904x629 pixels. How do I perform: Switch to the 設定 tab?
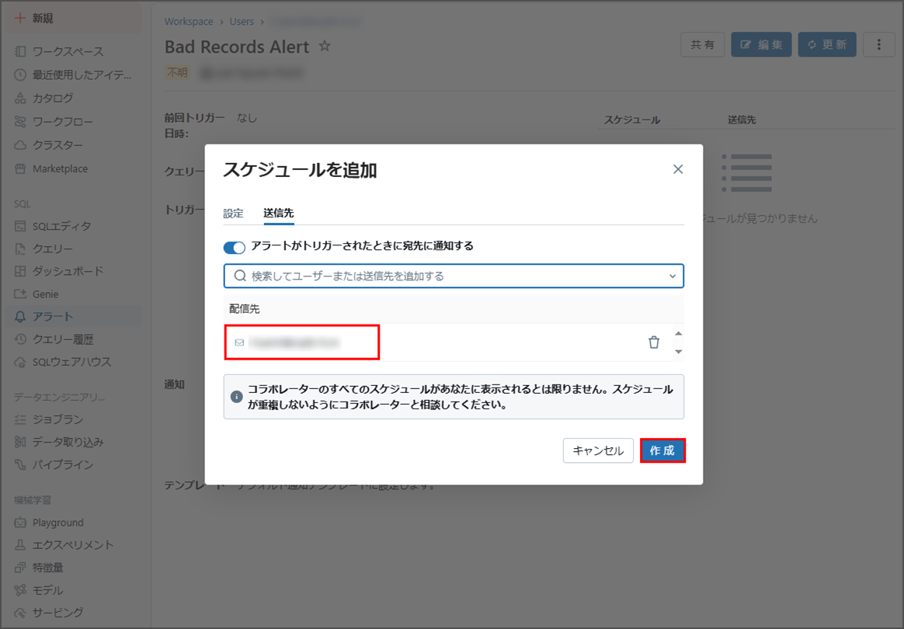pos(233,214)
